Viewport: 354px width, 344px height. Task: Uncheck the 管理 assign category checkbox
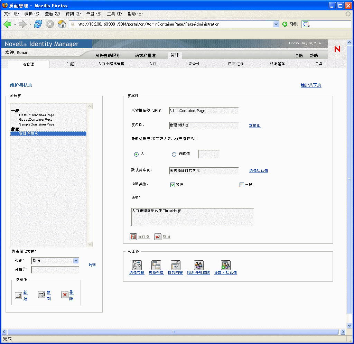click(x=172, y=185)
